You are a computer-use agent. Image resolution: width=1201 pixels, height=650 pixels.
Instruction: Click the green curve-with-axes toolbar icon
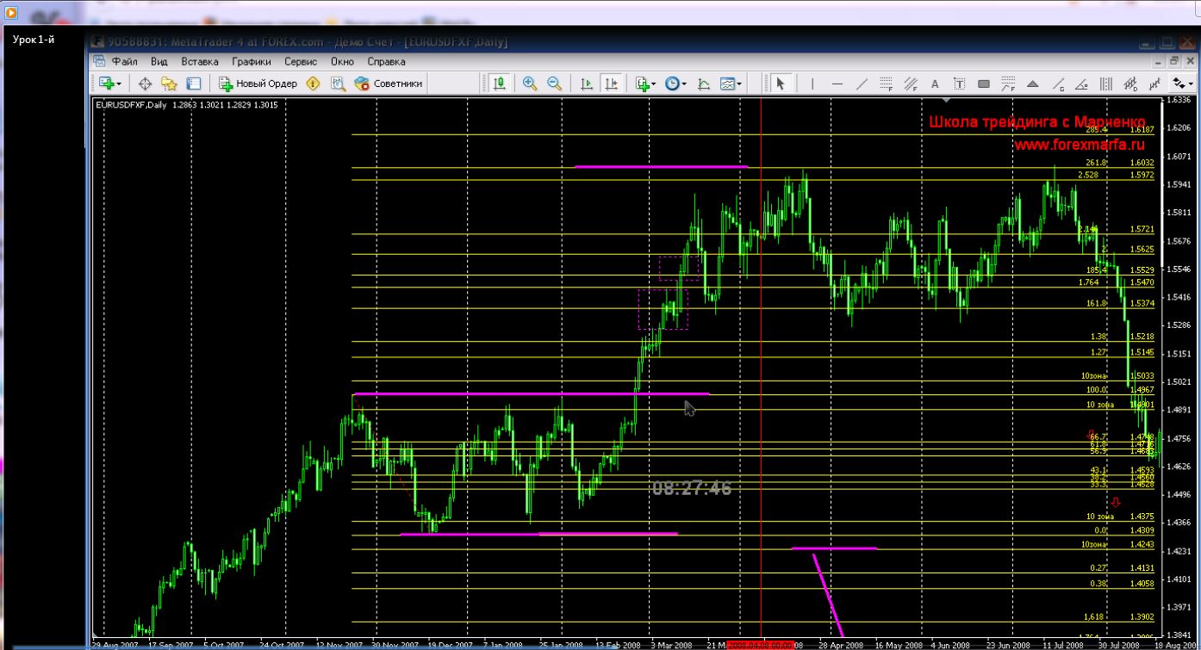tap(704, 84)
